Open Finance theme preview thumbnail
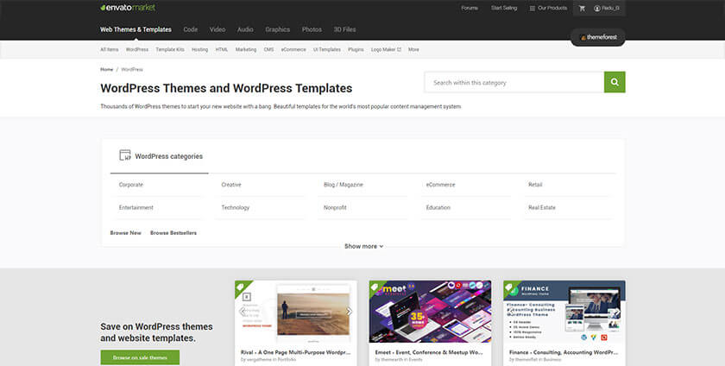The height and width of the screenshot is (366, 725). coord(564,312)
